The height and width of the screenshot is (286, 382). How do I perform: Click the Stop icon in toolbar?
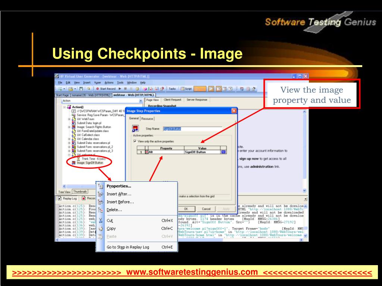coord(125,89)
